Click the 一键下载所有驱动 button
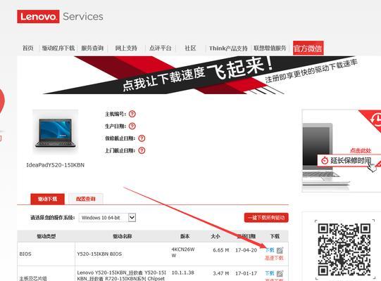 tap(266, 218)
